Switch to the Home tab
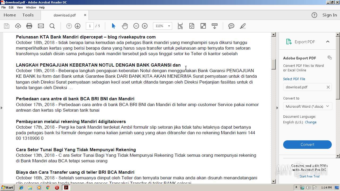340x191 pixels. tap(10, 15)
